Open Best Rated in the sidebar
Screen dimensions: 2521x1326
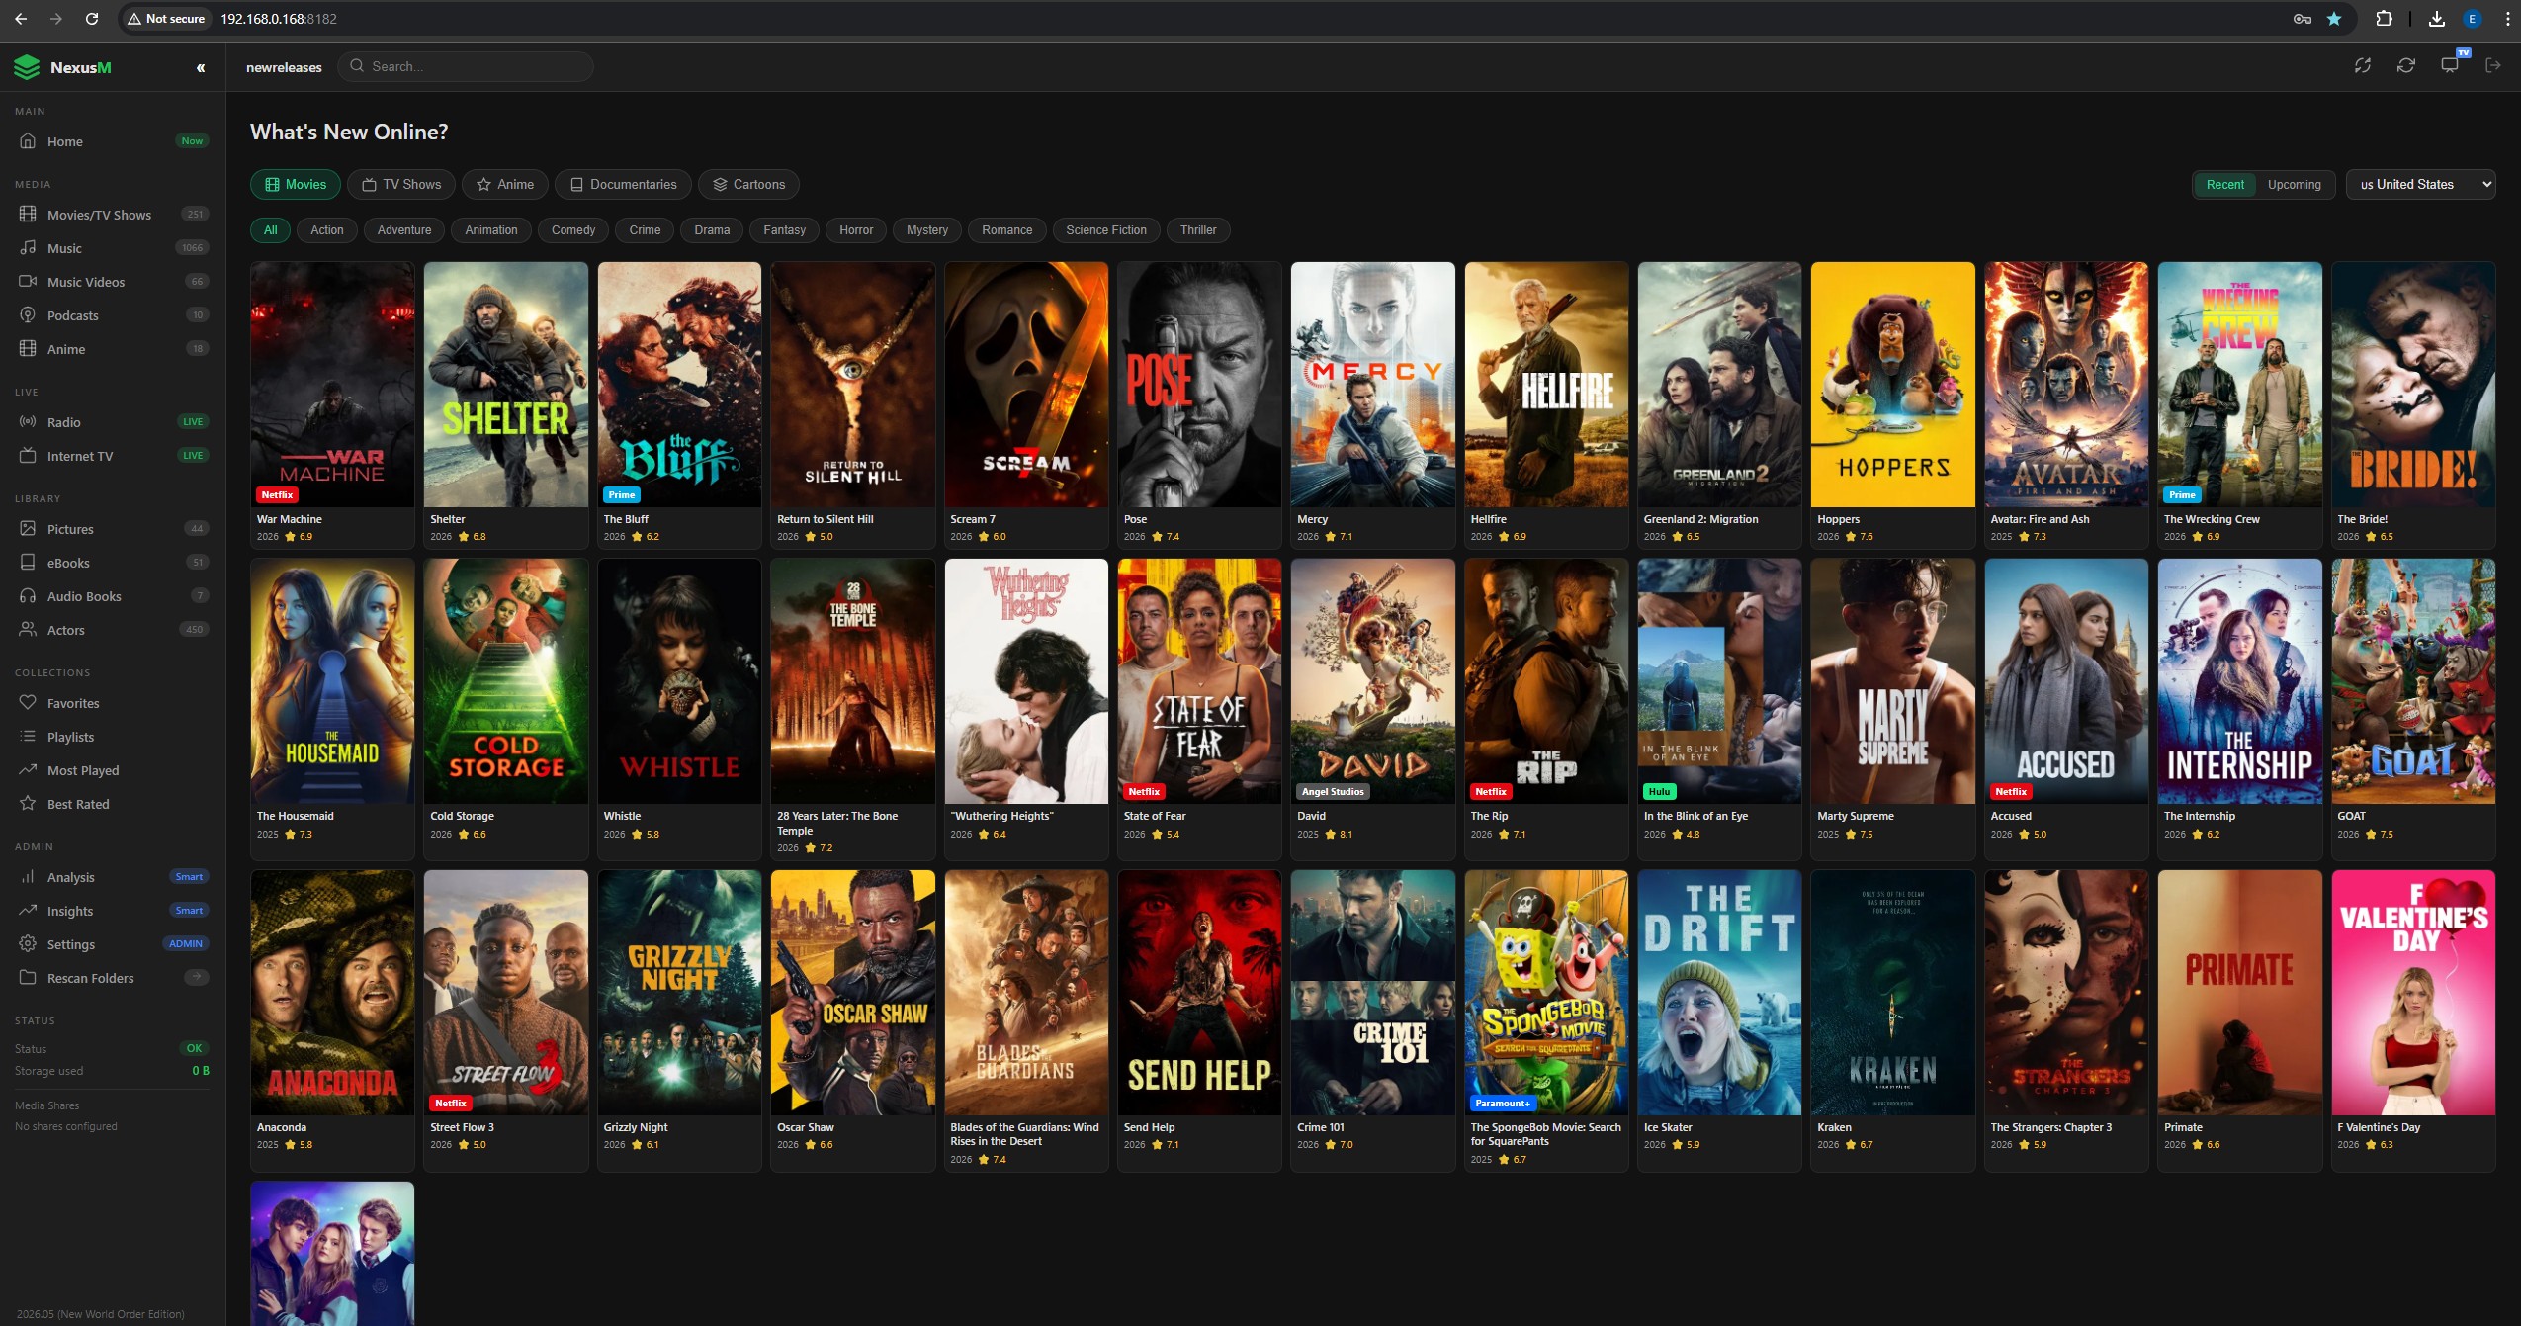pos(78,804)
